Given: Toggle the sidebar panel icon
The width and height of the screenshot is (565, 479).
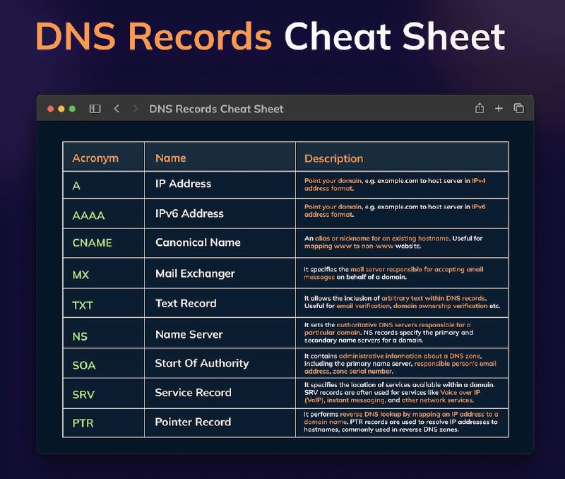Looking at the screenshot, I should click(x=95, y=109).
